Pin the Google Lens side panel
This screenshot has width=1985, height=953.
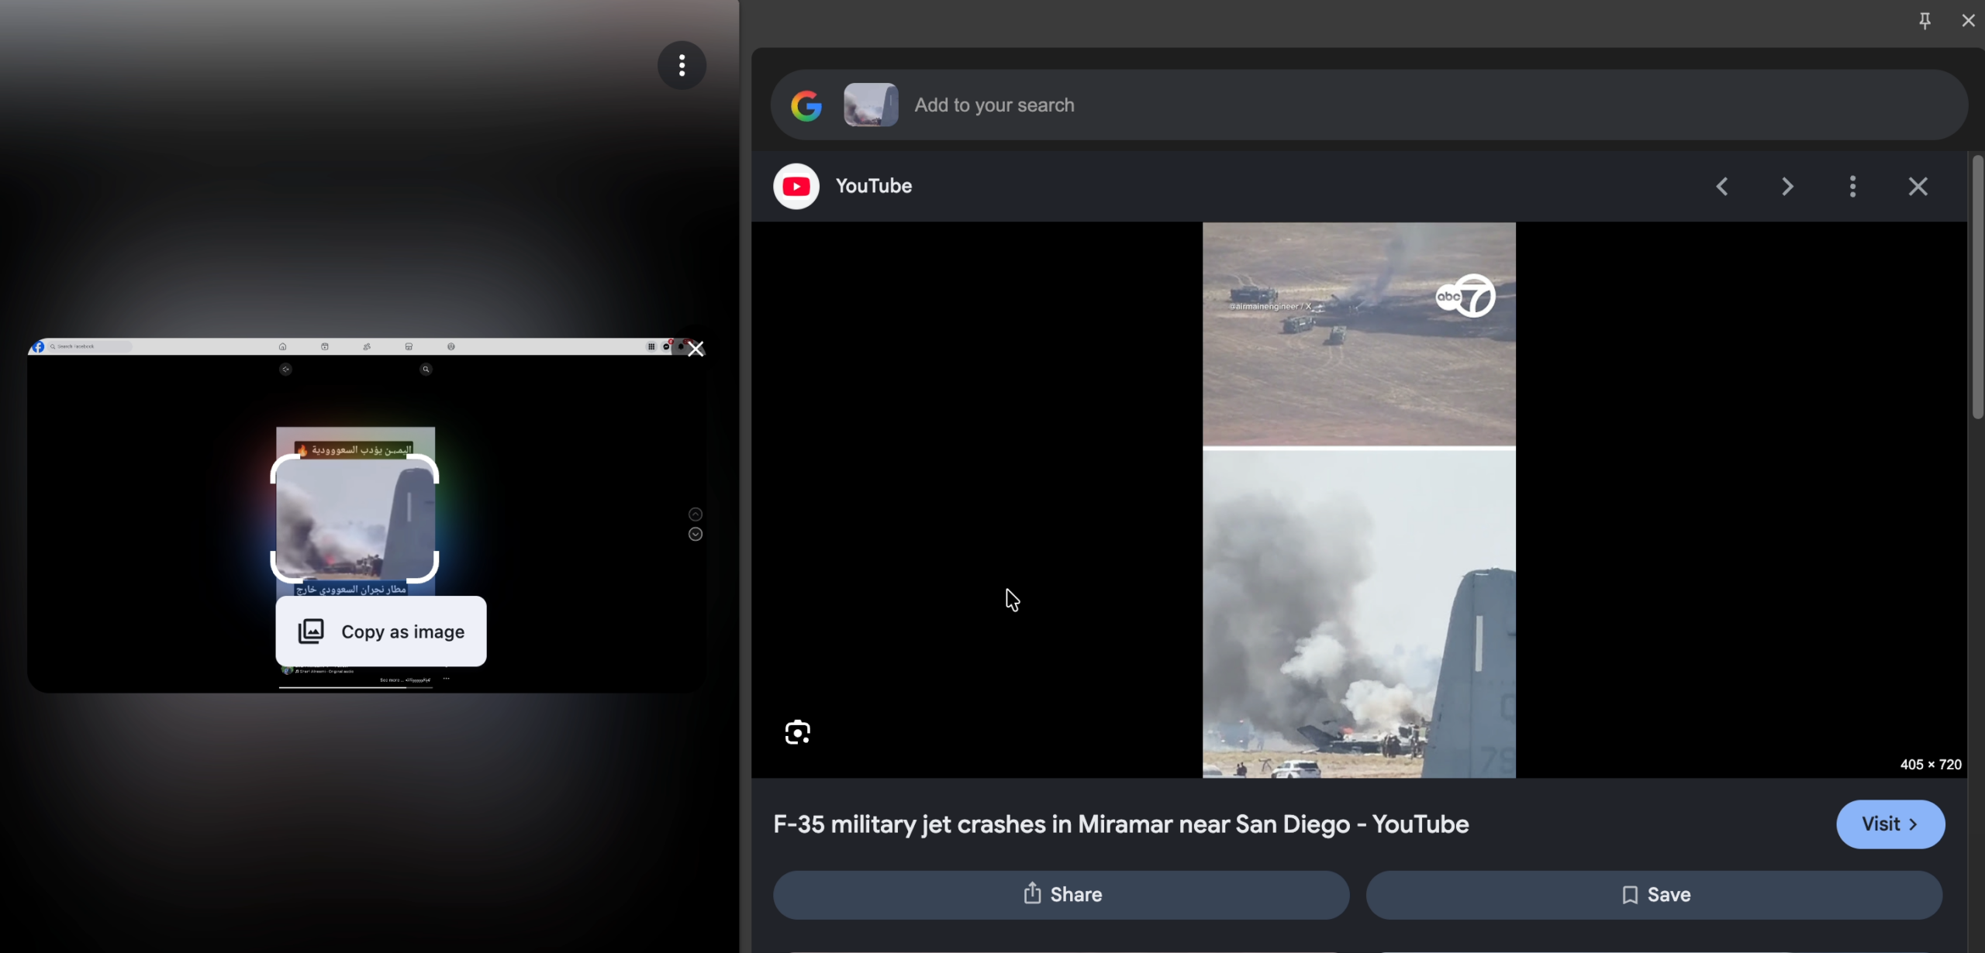click(x=1925, y=20)
